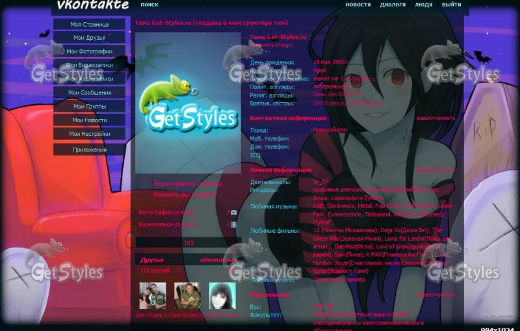Open Мои Новости menu item
The width and height of the screenshot is (520, 331).
(89, 120)
